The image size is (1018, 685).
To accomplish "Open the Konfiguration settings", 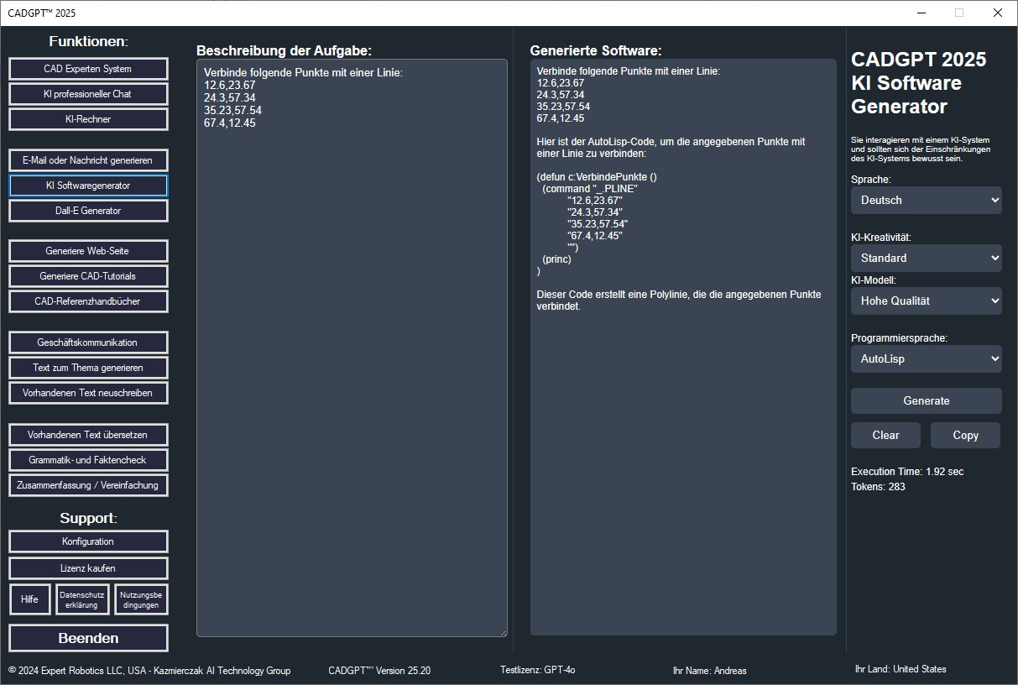I will [x=88, y=541].
